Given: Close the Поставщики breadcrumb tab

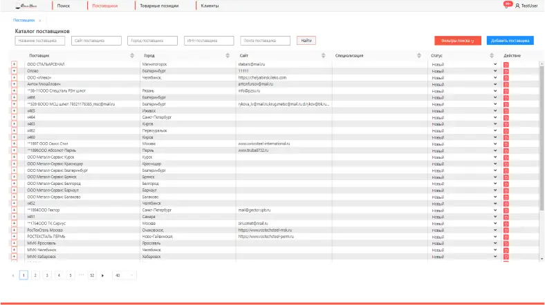Looking at the screenshot, I should coord(39,21).
